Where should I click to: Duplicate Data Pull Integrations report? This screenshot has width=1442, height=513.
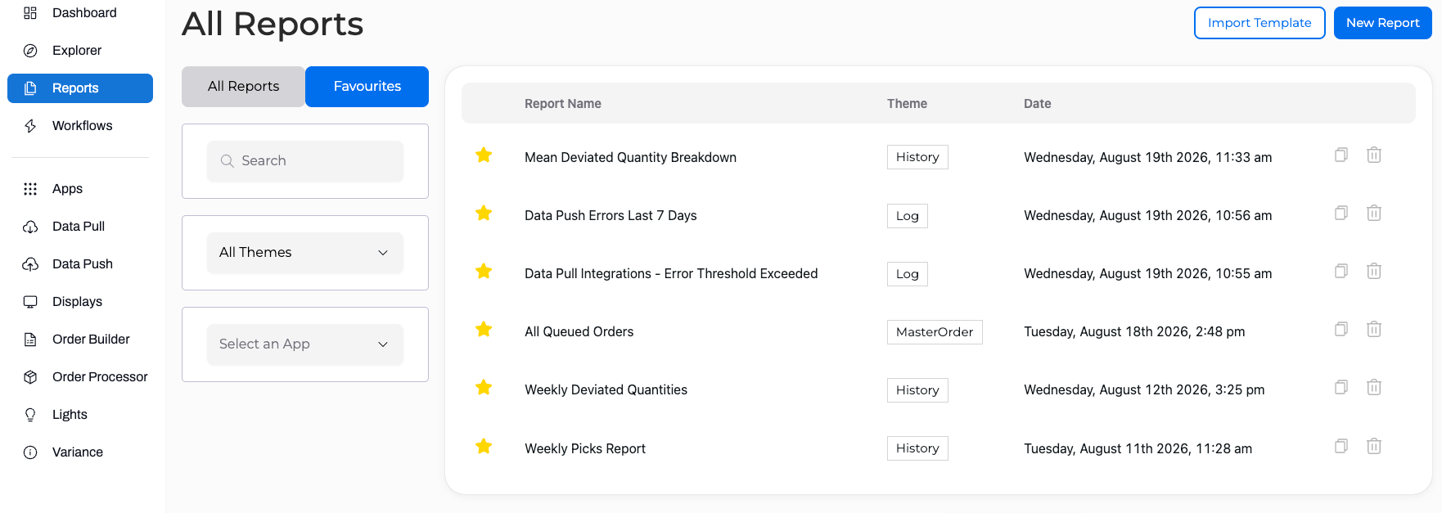pyautogui.click(x=1341, y=271)
